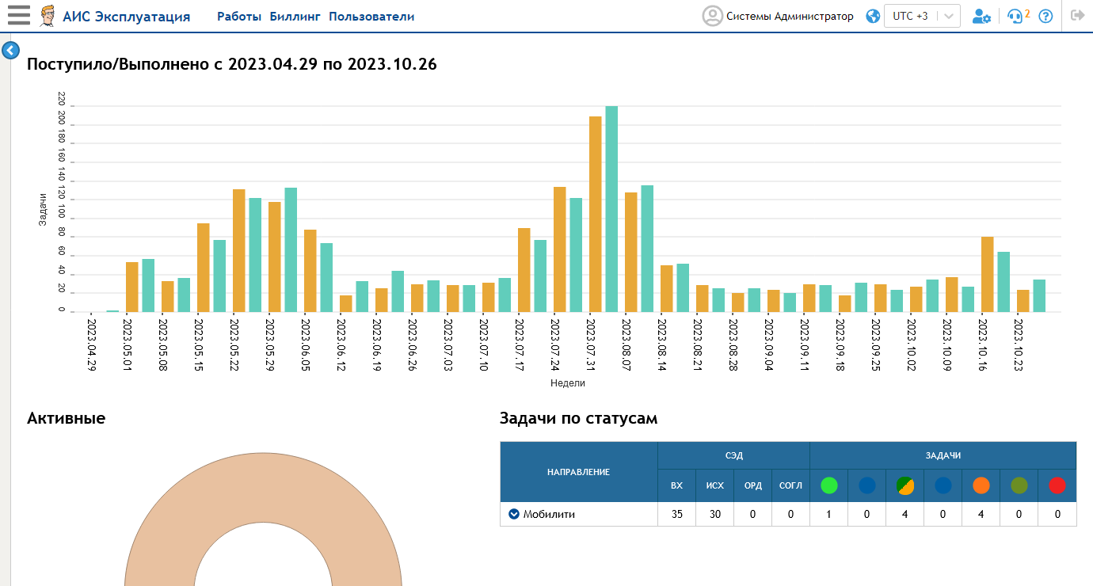1093x586 pixels.
Task: Click the ВХ column header
Action: click(x=677, y=485)
